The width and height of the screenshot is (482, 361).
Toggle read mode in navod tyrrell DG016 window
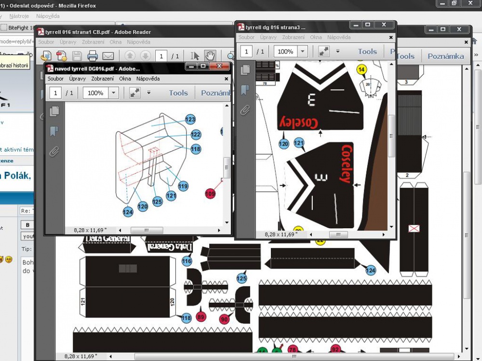135,93
